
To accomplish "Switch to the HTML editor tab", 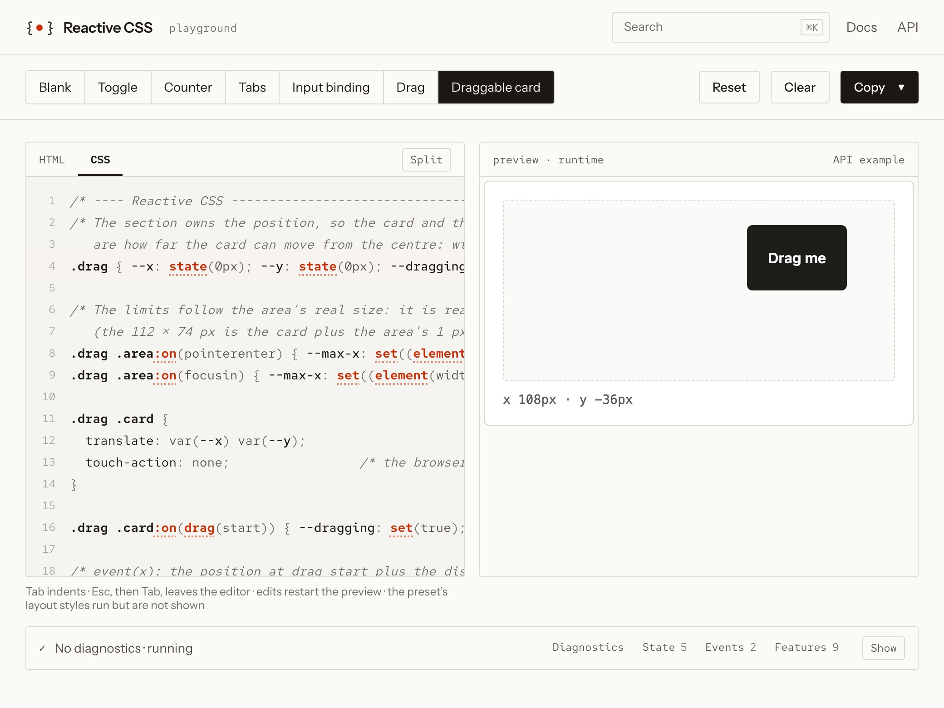I will tap(52, 160).
